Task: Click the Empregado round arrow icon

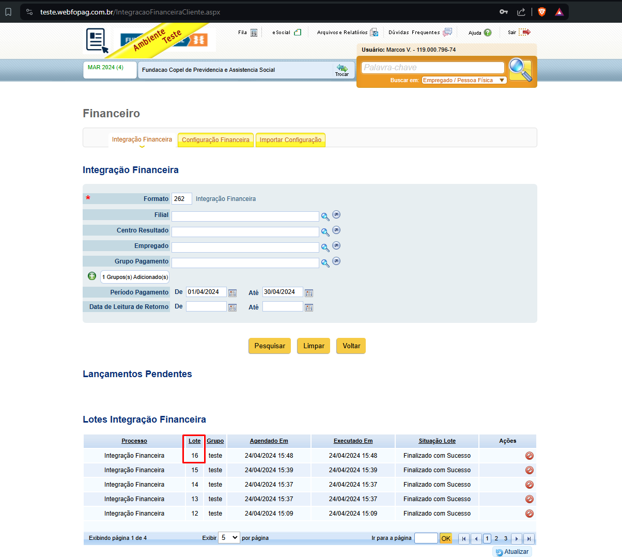Action: click(336, 245)
